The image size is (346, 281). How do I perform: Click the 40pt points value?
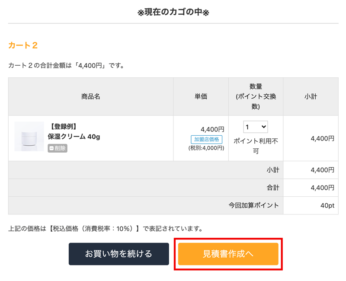click(327, 205)
